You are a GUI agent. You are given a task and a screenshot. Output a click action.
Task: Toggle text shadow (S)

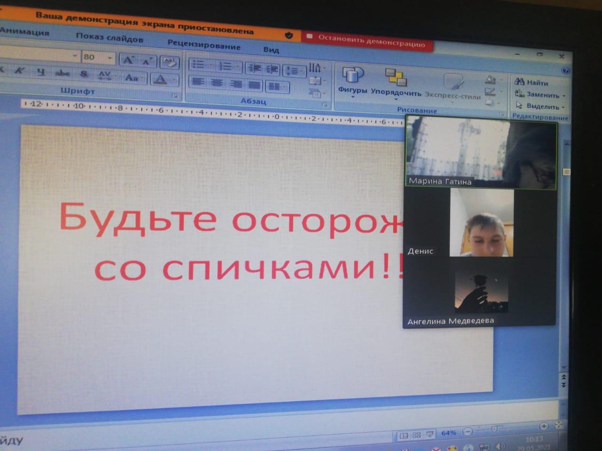click(84, 74)
